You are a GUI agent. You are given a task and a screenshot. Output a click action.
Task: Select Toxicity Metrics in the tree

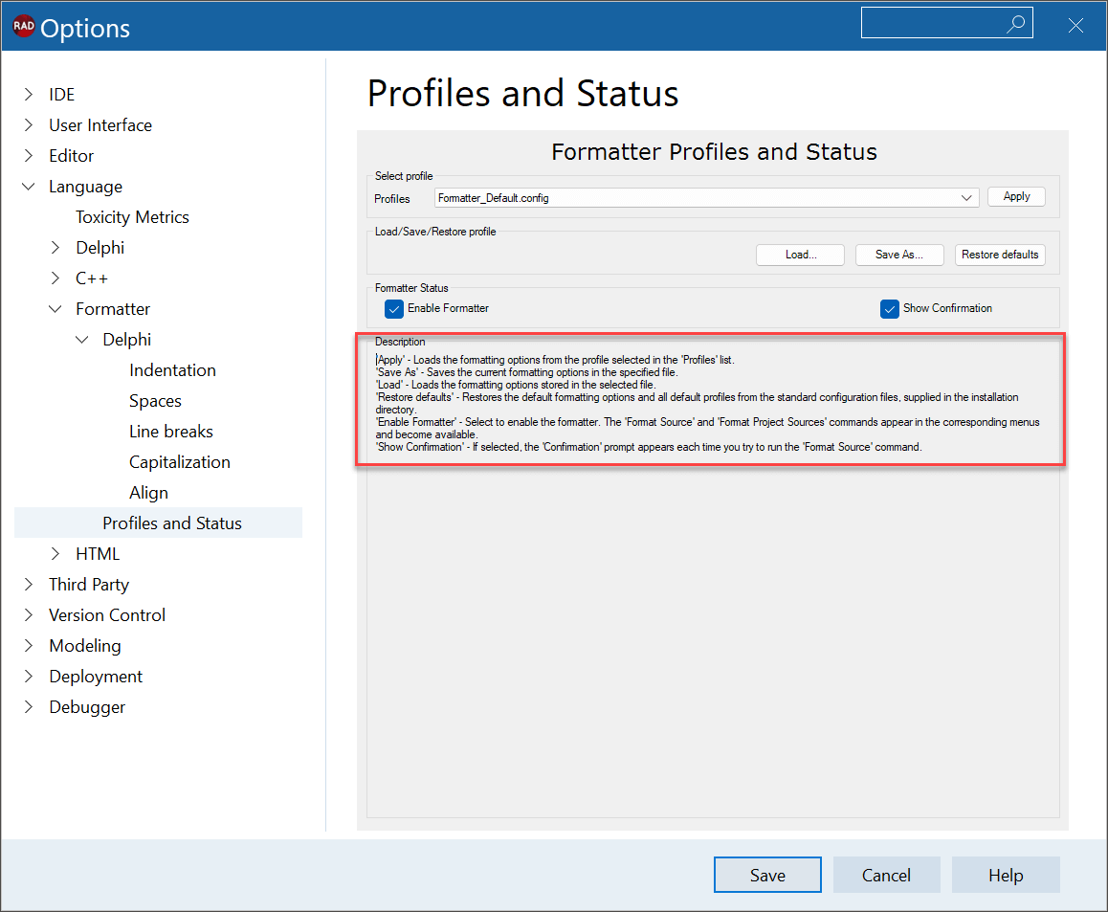(132, 217)
